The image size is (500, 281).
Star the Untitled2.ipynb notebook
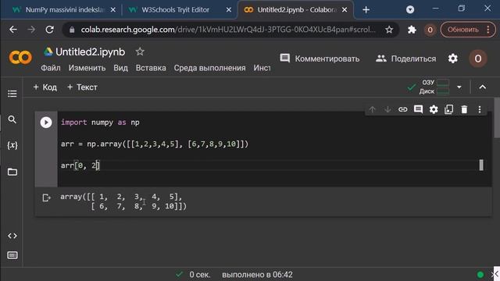click(140, 52)
